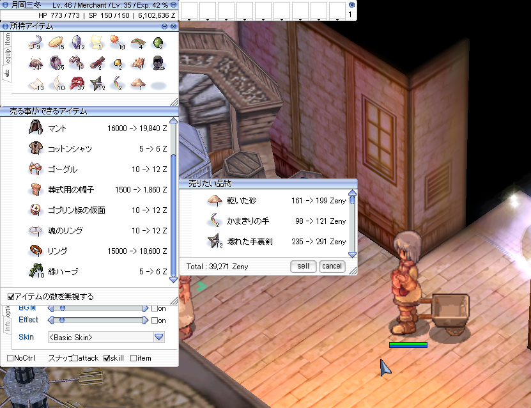Select the mantis scythe in inventory grid
This screenshot has height=408, width=531.
(x=118, y=84)
